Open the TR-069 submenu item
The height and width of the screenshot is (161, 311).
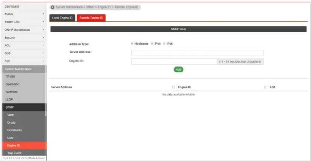23,76
